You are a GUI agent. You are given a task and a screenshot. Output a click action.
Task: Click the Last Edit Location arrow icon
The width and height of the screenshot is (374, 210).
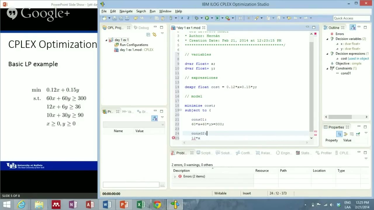(x=289, y=18)
